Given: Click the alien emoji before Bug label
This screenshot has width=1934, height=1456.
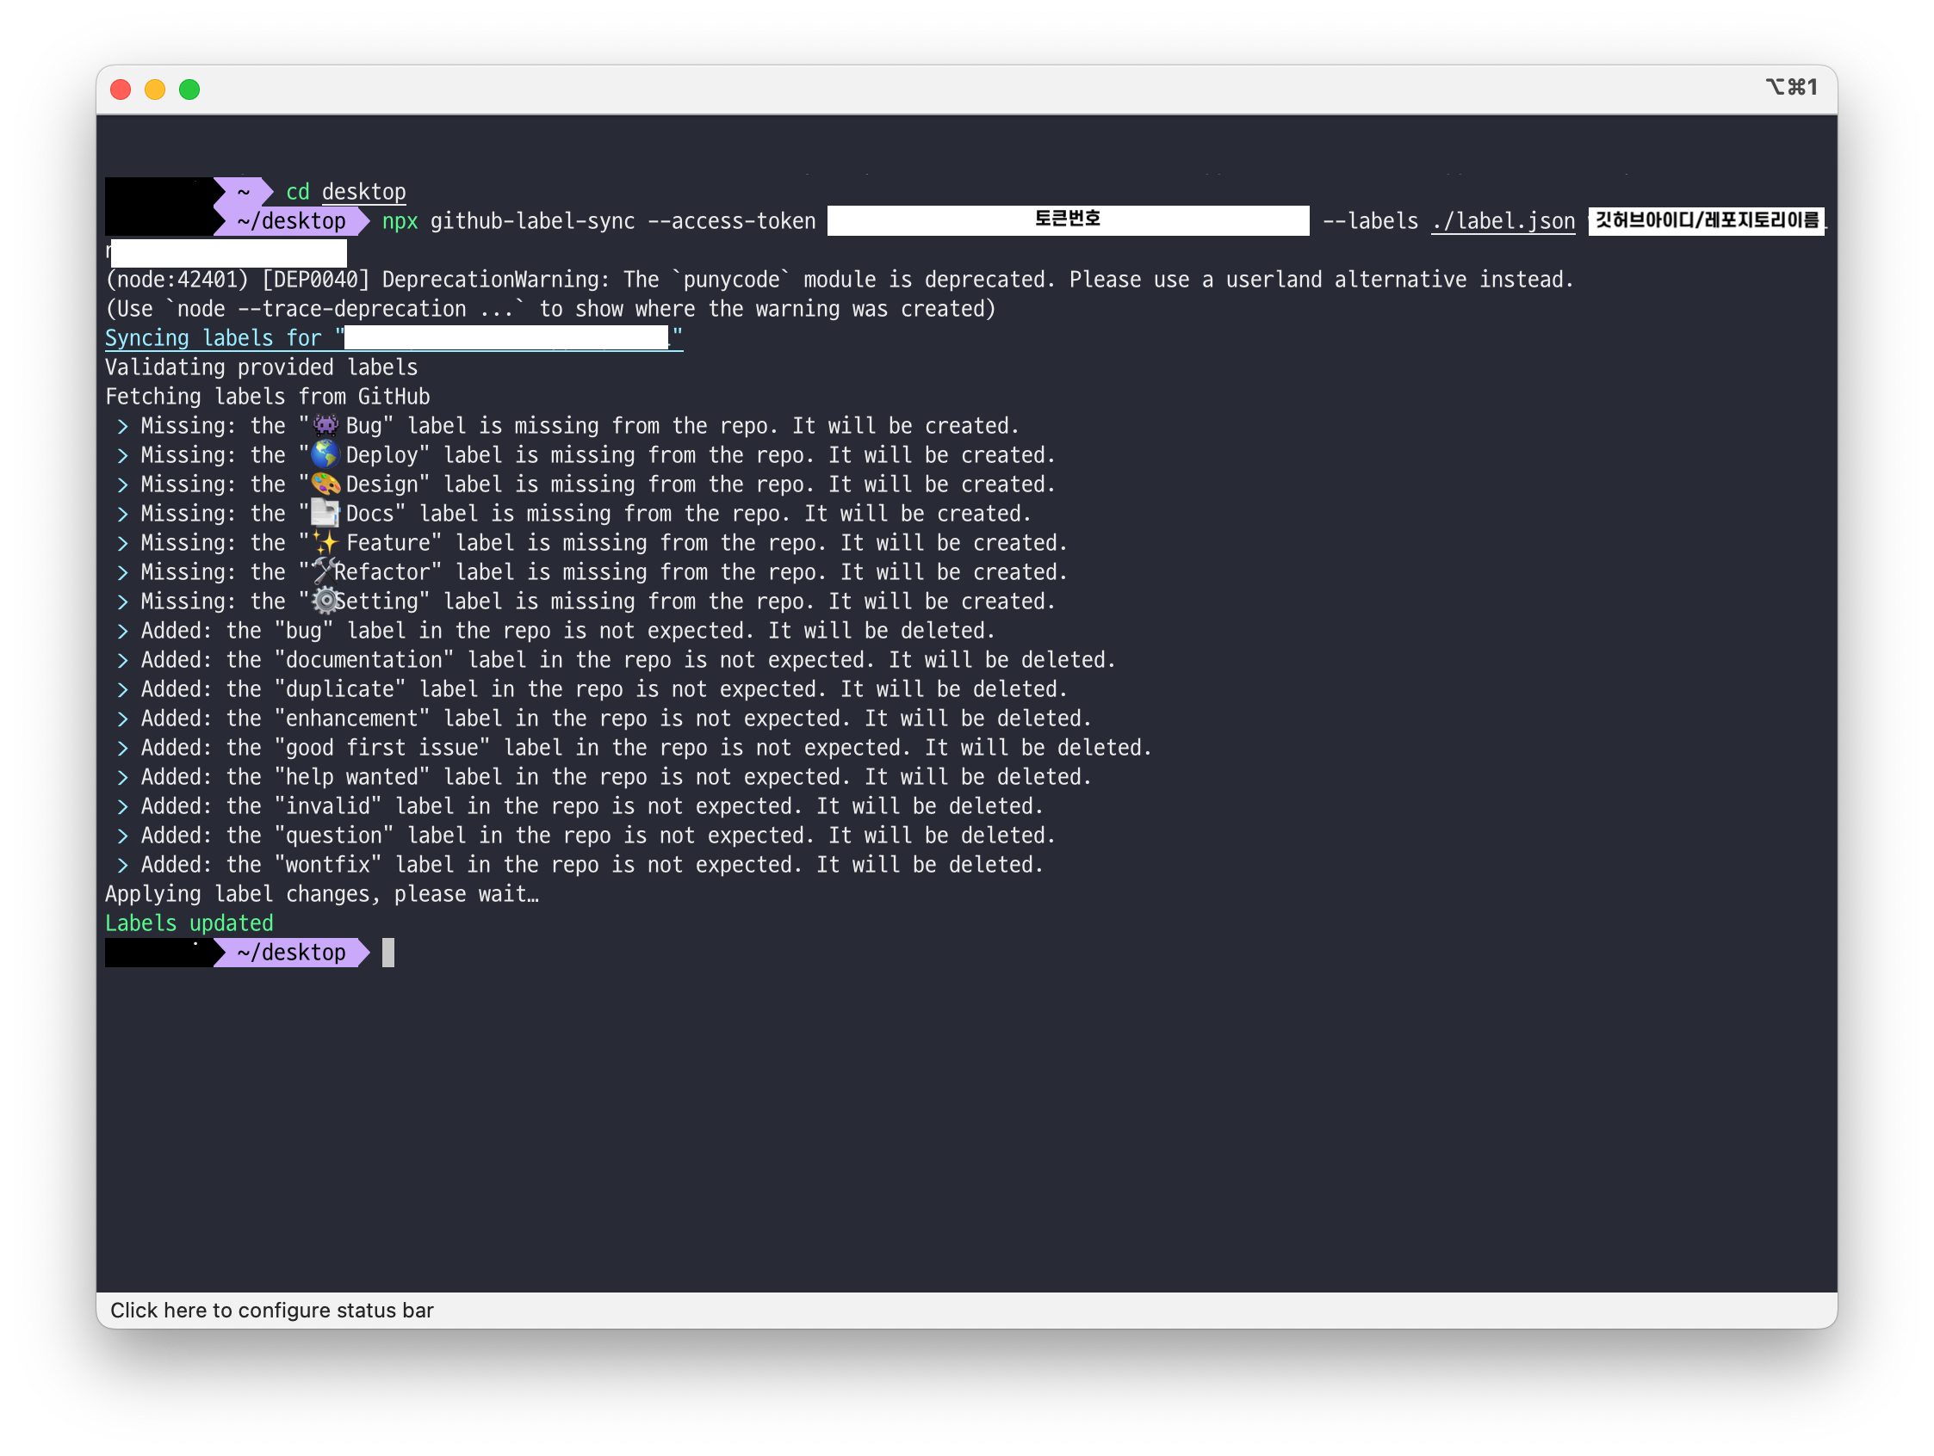Looking at the screenshot, I should 325,426.
